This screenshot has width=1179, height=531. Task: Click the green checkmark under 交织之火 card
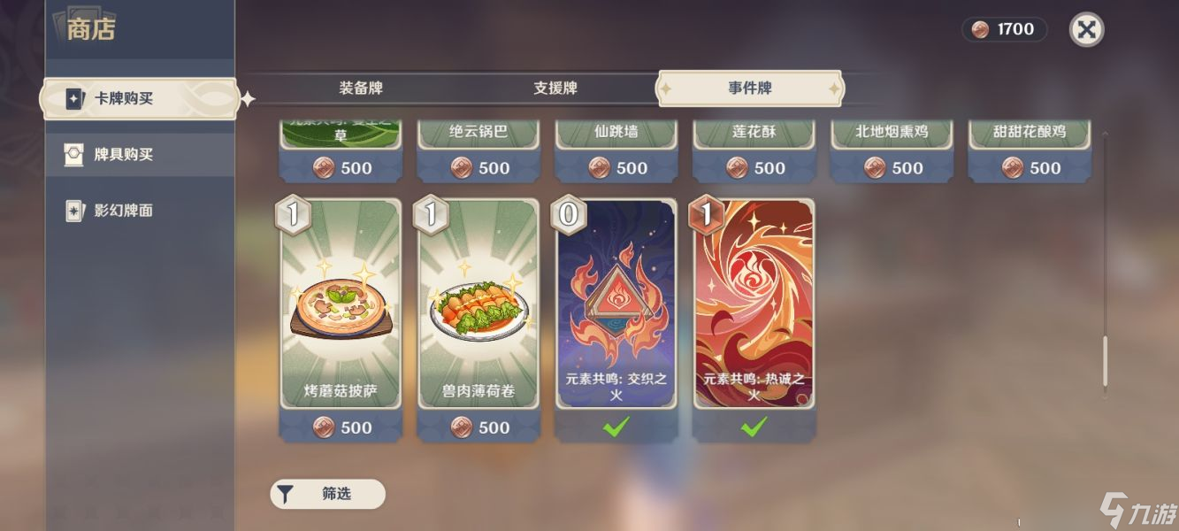click(616, 427)
